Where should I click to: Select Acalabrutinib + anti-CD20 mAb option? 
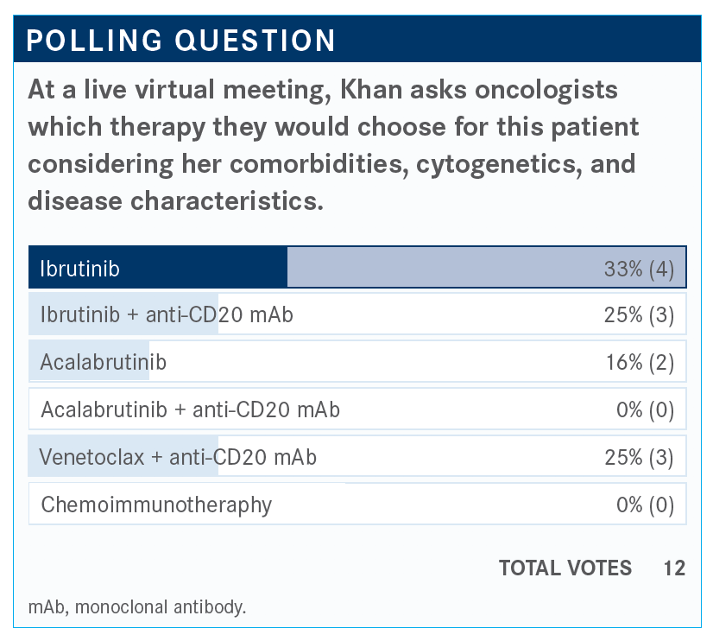190,409
